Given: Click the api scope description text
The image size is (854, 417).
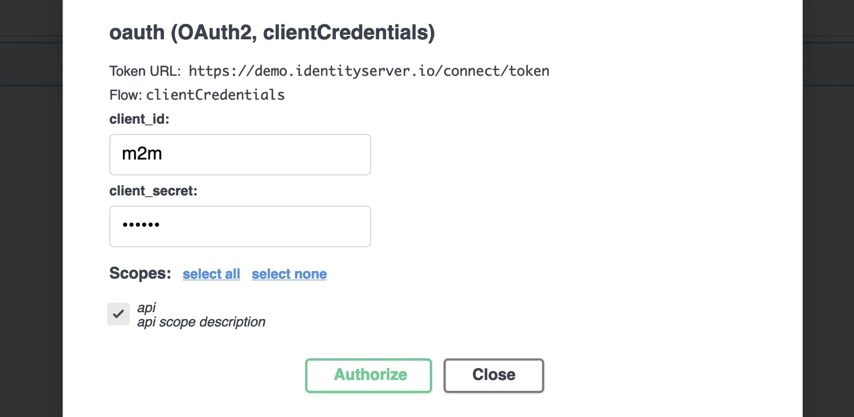Looking at the screenshot, I should click(x=201, y=322).
